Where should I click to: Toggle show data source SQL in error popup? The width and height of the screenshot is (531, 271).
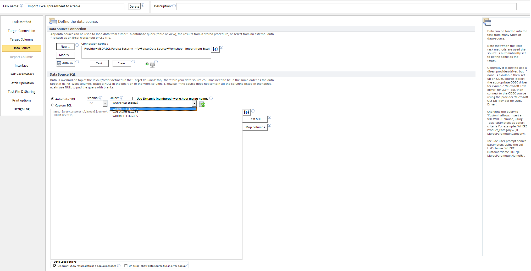click(126, 266)
